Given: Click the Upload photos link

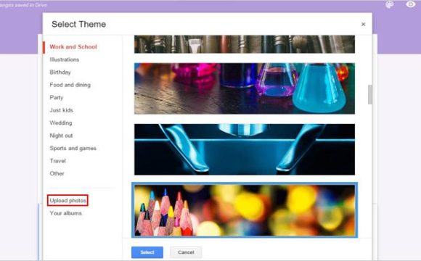Looking at the screenshot, I should tap(68, 200).
